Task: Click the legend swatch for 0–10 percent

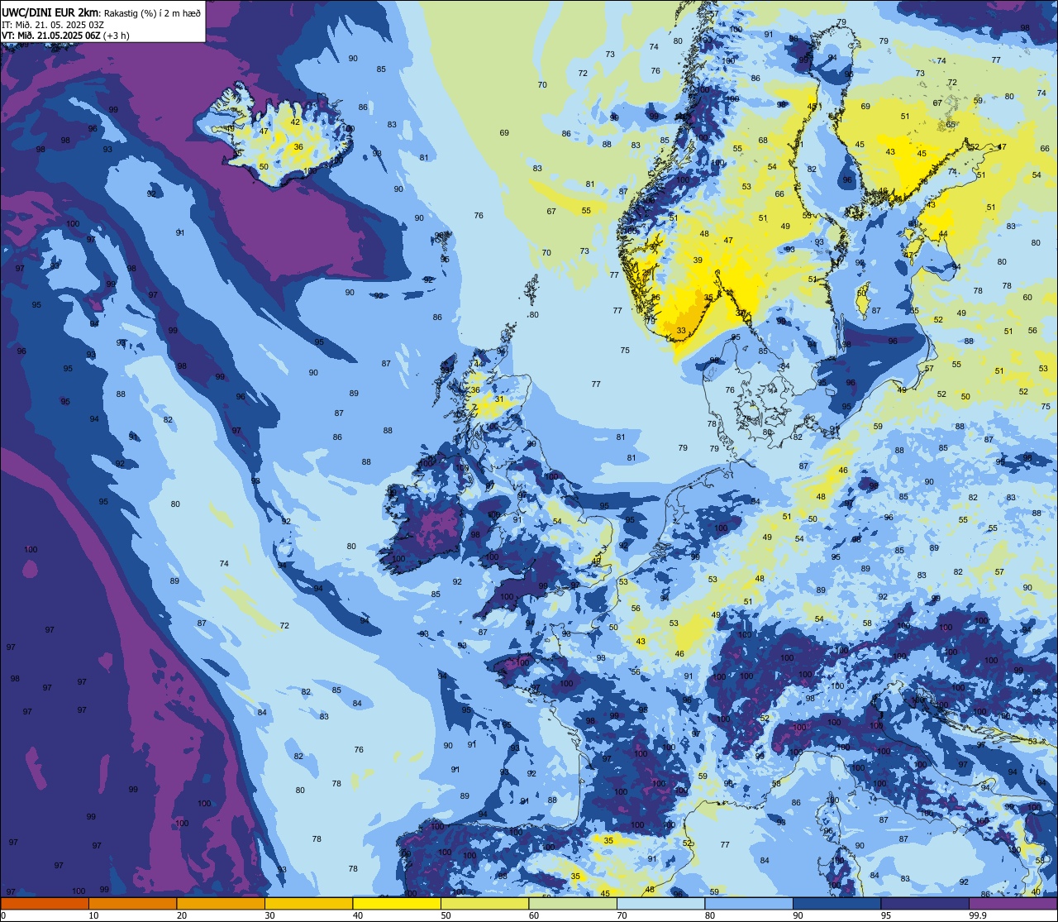Action: pos(45,903)
